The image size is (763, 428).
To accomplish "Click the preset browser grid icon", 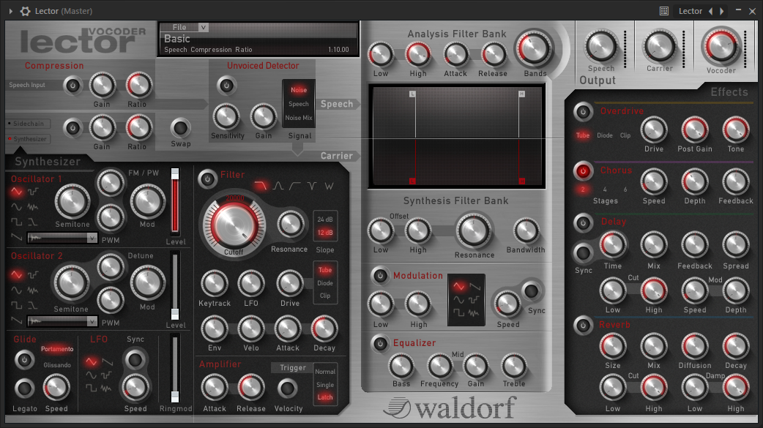I will tap(664, 11).
